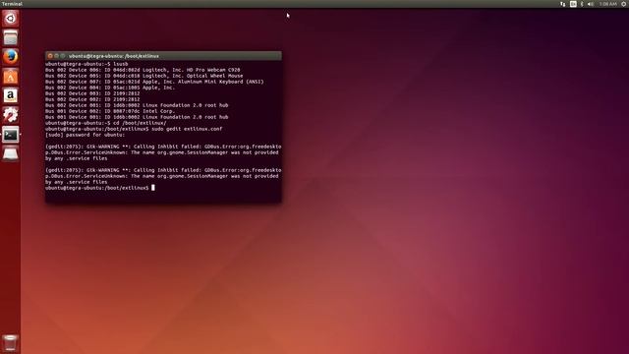Screen dimensions: 629x354
Task: Open Ubuntu Software Center
Action: click(11, 77)
